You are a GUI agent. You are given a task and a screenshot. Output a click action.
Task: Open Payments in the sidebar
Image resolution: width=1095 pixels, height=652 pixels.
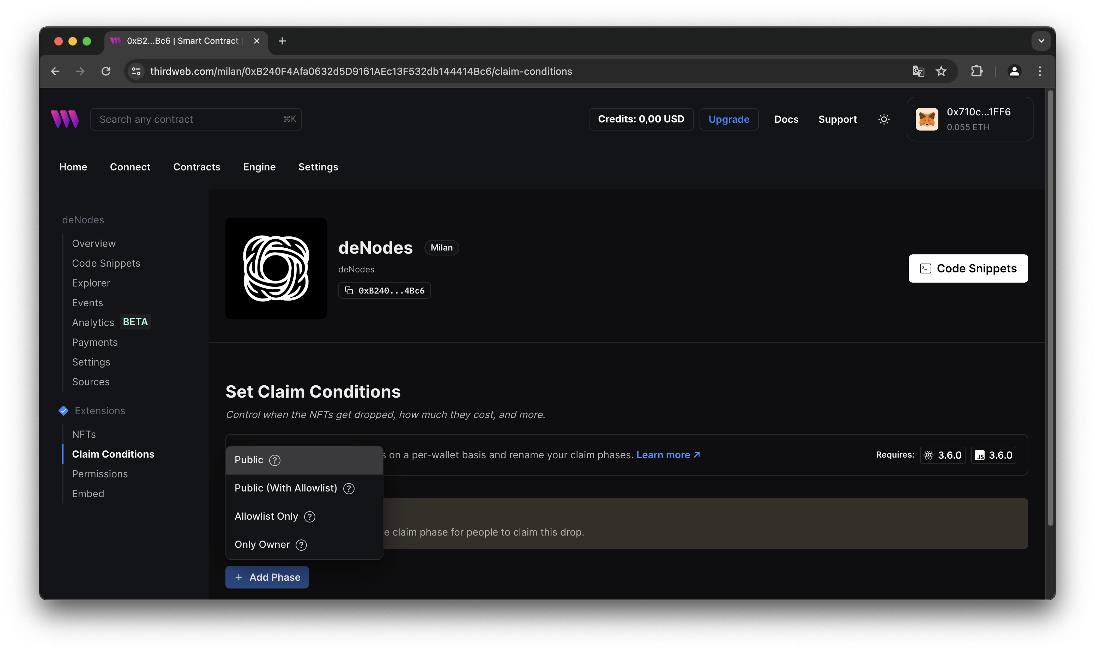click(95, 342)
